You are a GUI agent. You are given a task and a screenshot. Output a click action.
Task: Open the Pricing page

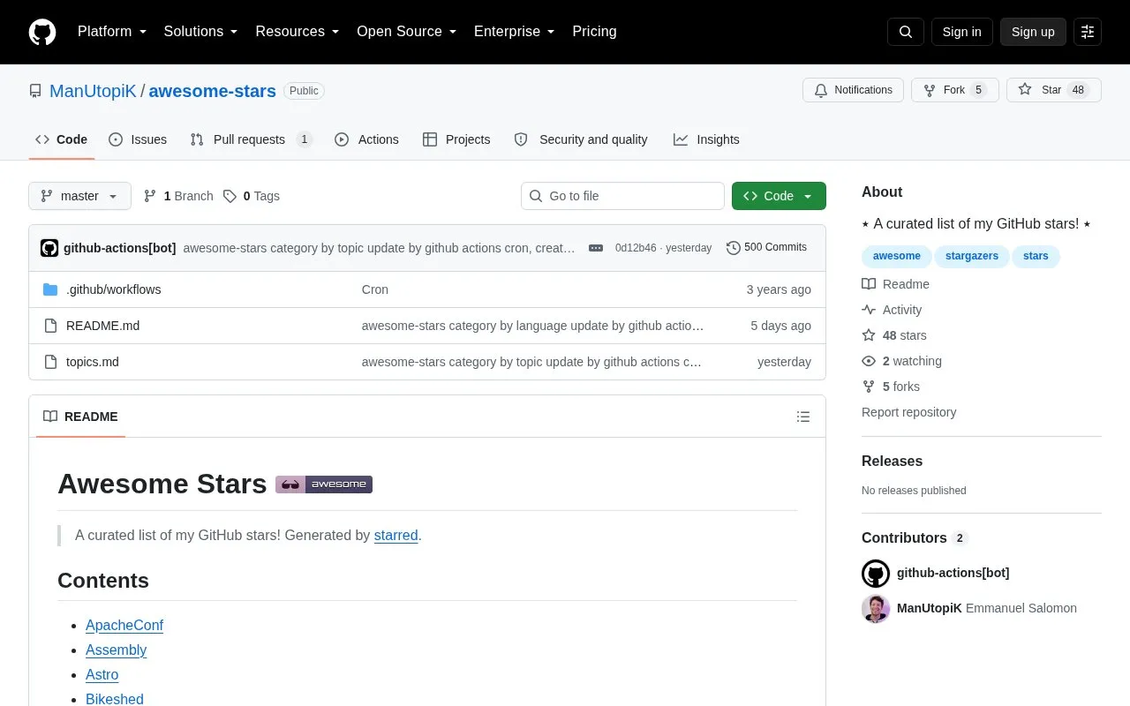pos(594,32)
